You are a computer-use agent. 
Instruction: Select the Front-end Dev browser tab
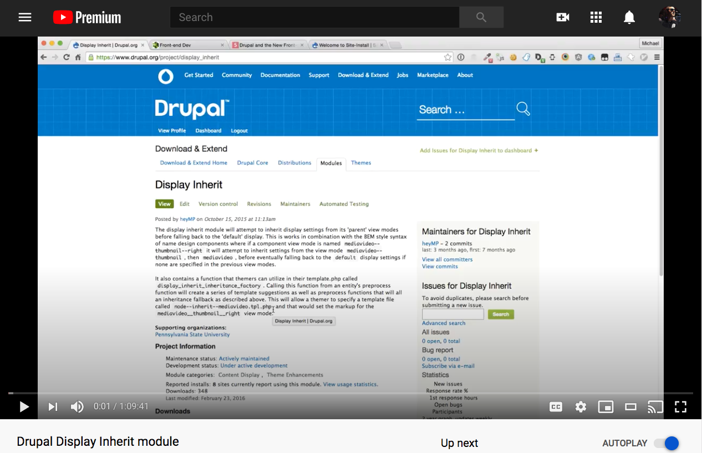188,45
